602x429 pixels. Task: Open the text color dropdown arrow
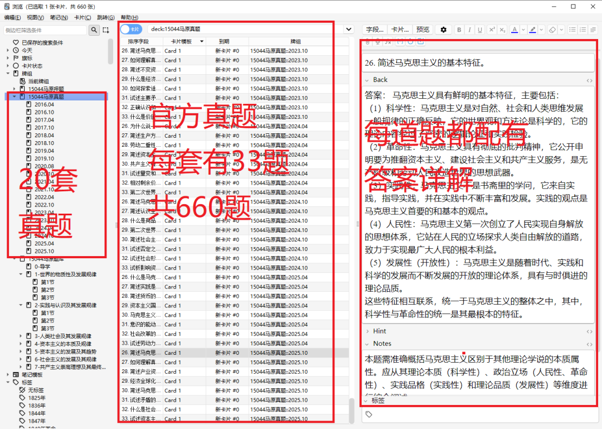(523, 30)
